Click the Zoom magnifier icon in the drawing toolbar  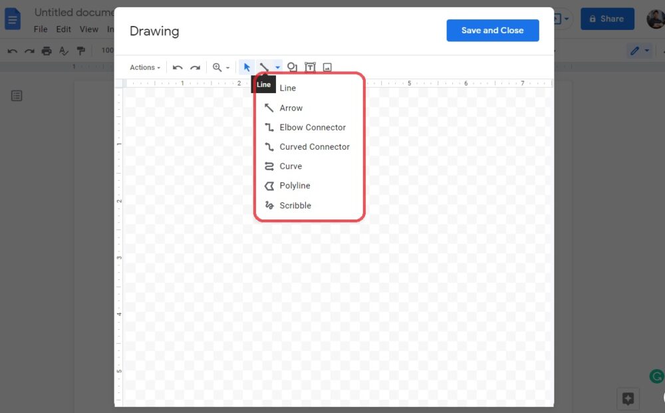(217, 67)
